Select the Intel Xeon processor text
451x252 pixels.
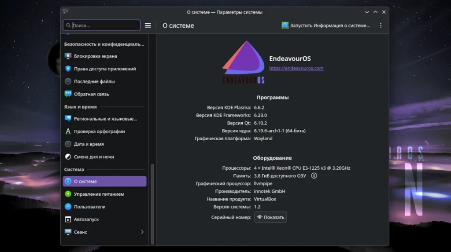(302, 168)
